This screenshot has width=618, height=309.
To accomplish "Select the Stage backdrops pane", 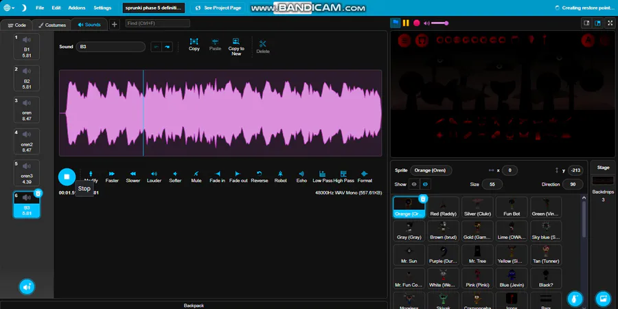I will 603,185.
